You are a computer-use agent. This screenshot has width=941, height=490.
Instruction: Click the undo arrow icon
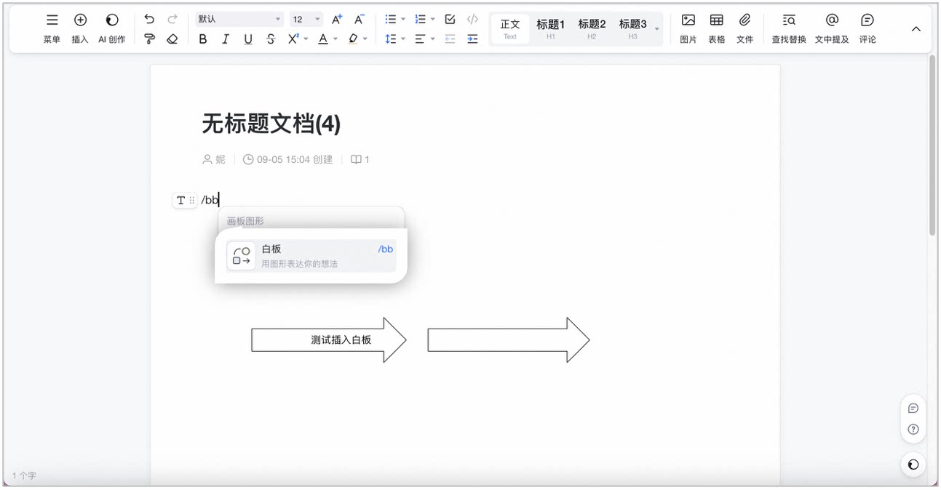[149, 20]
